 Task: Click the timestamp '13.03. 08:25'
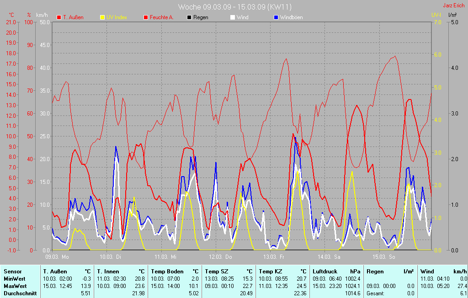(x=219, y=279)
